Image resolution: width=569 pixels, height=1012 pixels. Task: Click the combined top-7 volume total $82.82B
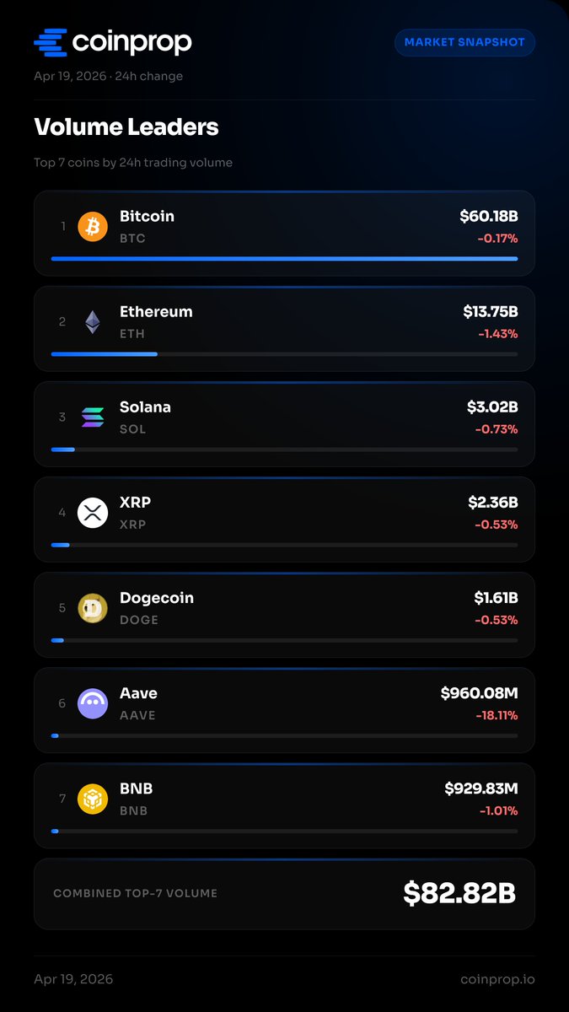pos(459,893)
